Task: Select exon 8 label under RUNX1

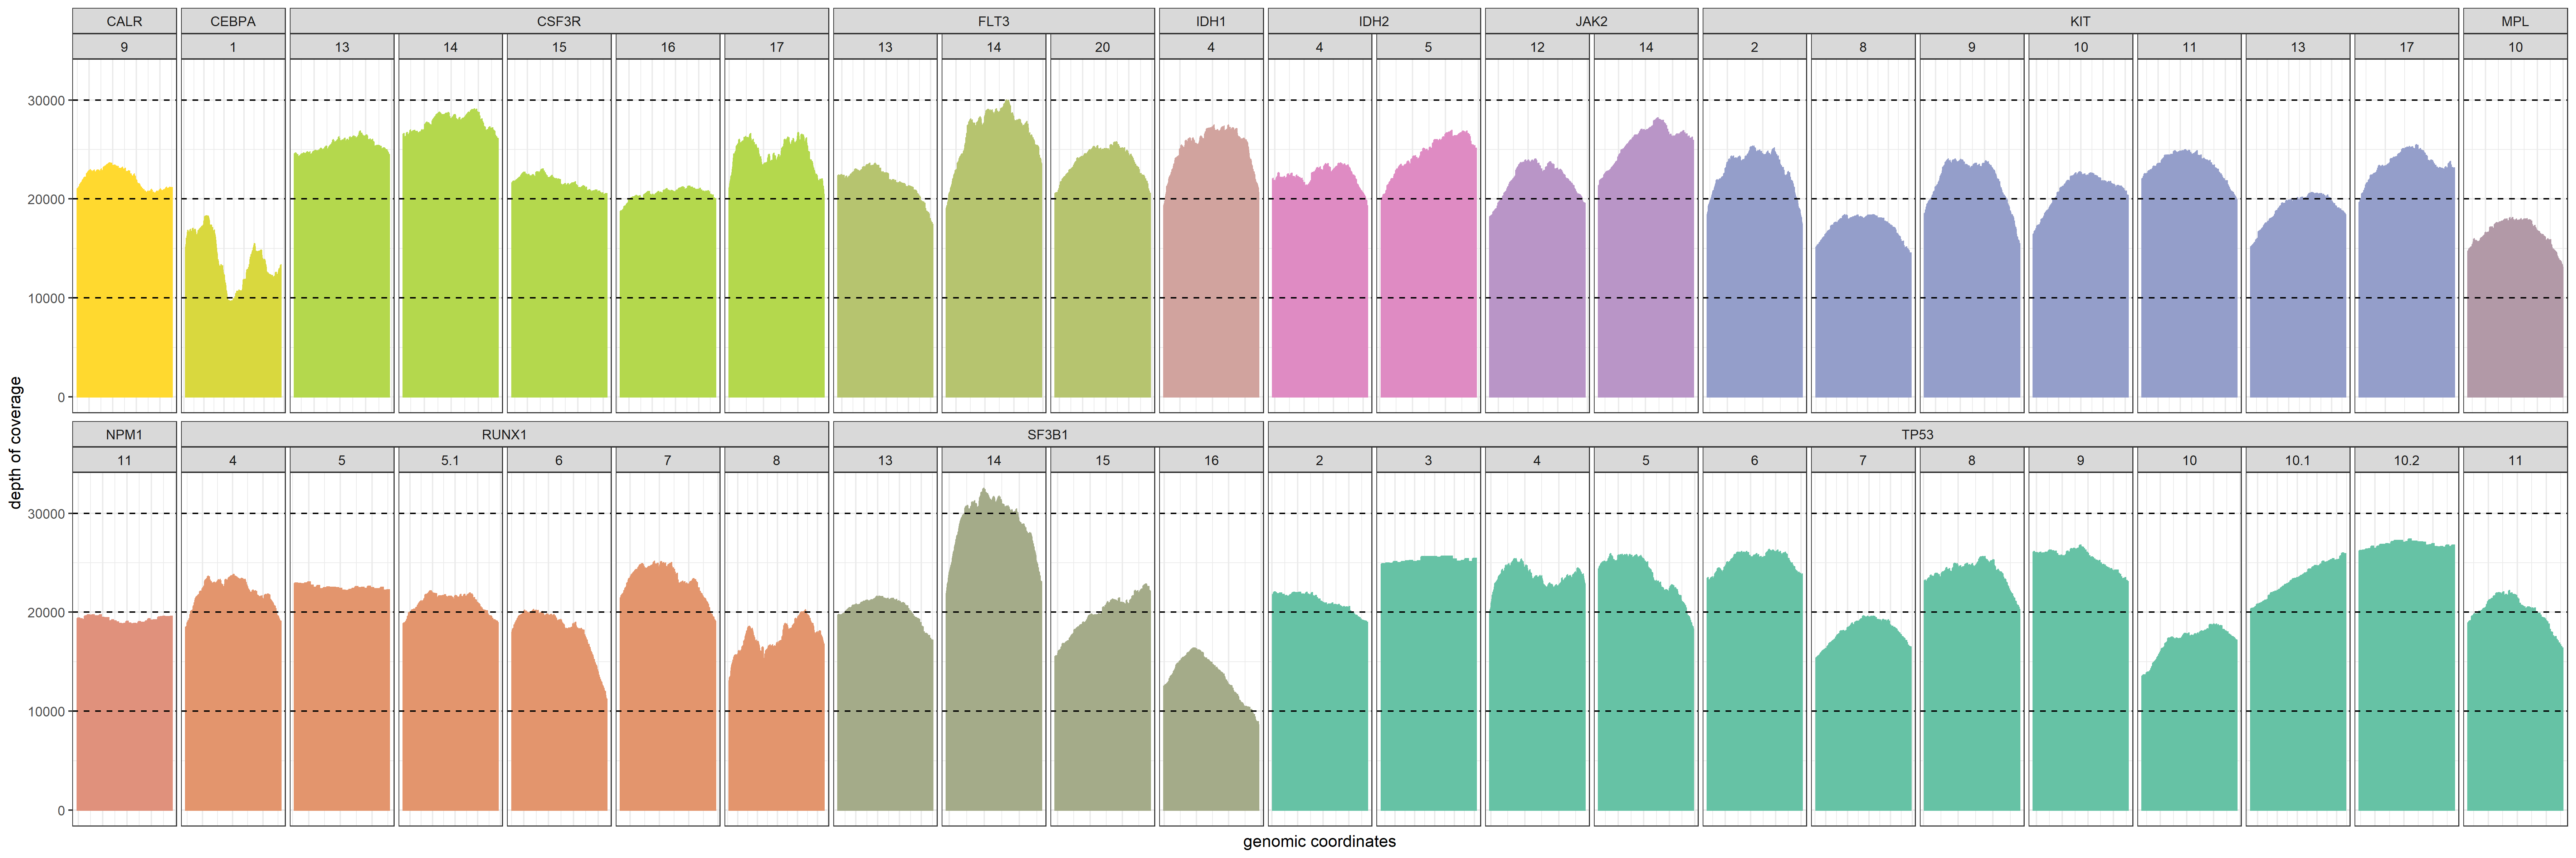Action: 777,460
